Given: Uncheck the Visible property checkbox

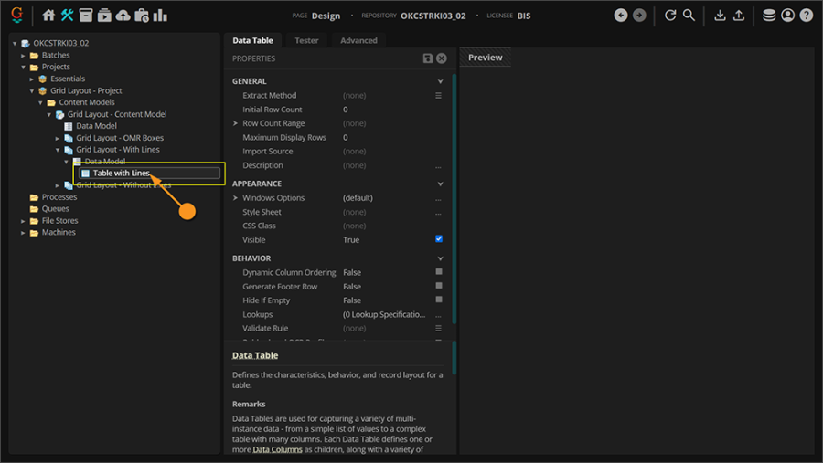Looking at the screenshot, I should [439, 239].
